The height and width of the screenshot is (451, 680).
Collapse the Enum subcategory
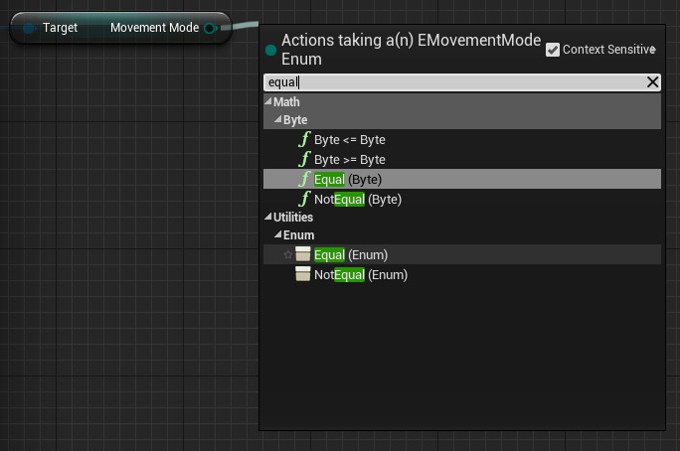point(278,234)
